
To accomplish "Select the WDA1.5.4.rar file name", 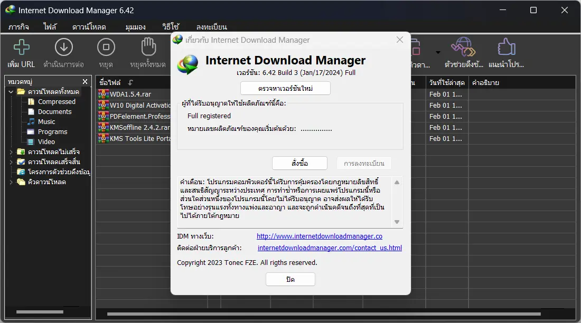I will tap(130, 94).
